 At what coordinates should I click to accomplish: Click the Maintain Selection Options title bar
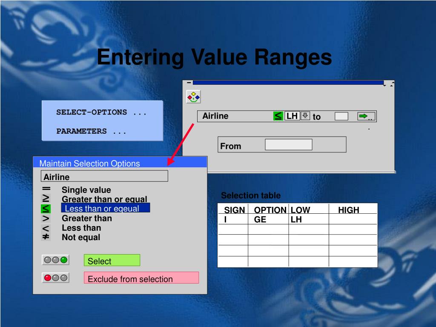coord(120,162)
